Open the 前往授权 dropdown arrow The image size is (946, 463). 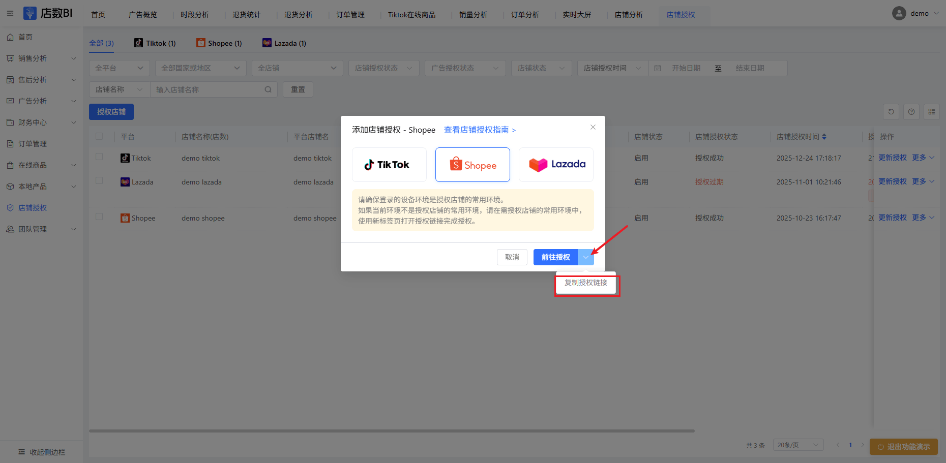point(586,257)
